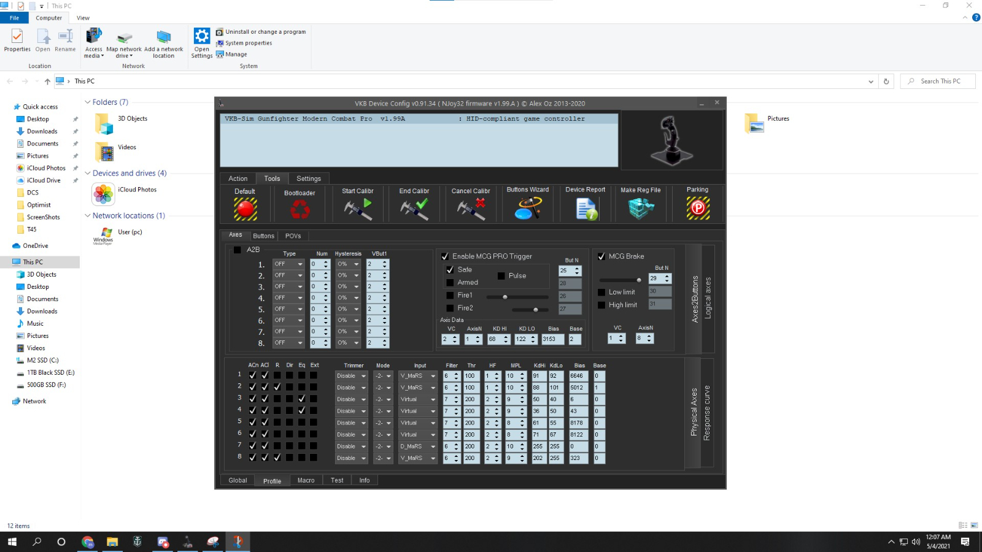This screenshot has height=552, width=982.
Task: Disable the Enable MCG PRO Trigger checkbox
Action: pyautogui.click(x=445, y=256)
